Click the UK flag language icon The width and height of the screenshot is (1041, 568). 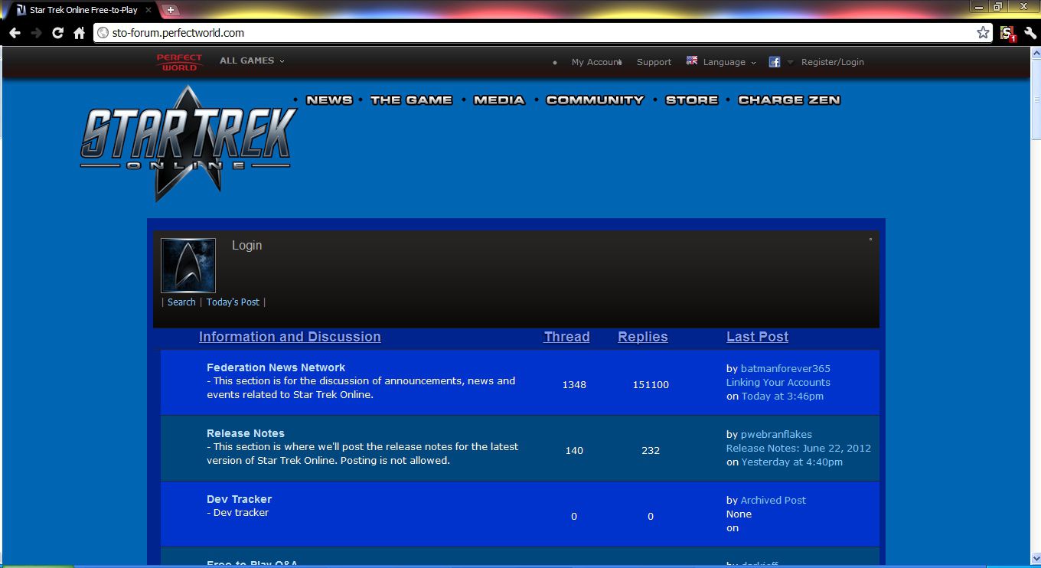tap(692, 60)
